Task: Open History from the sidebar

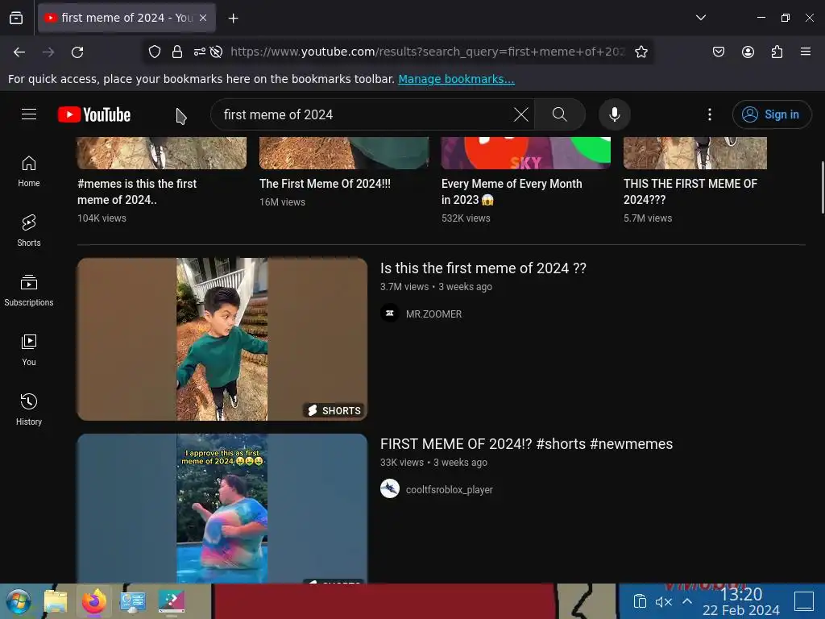Action: [29, 409]
